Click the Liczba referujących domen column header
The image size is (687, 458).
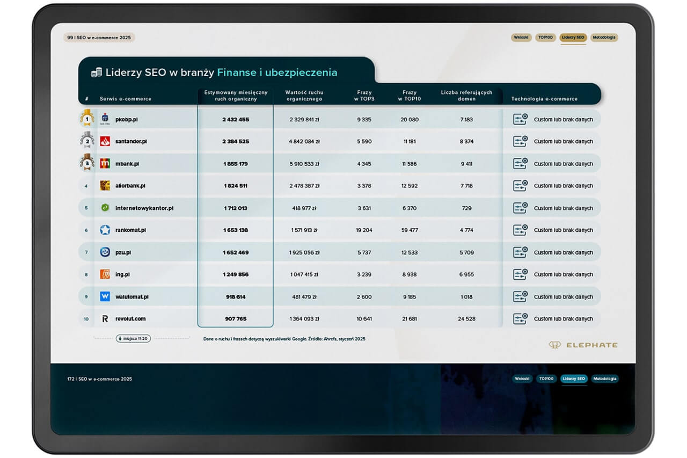[x=466, y=96]
